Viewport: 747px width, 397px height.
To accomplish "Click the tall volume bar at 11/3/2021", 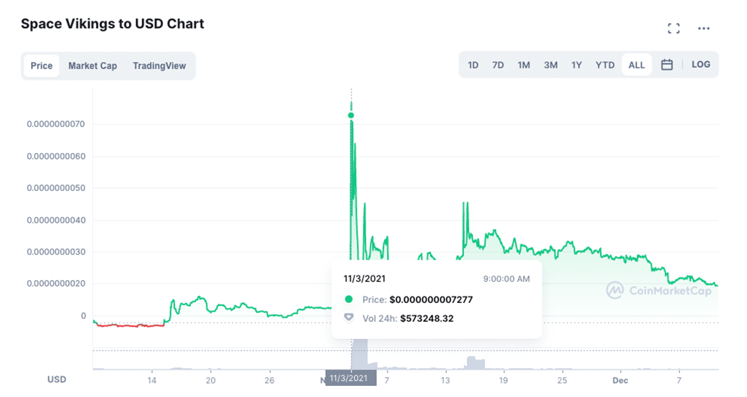I will pos(360,353).
